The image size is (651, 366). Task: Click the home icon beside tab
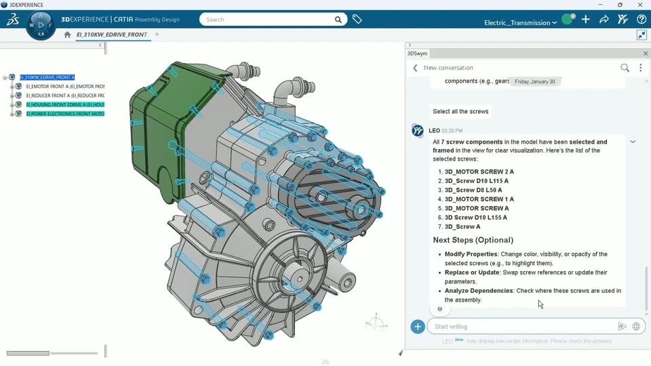(x=67, y=35)
